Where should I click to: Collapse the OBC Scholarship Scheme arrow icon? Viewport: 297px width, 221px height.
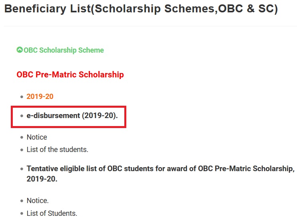pos(20,50)
